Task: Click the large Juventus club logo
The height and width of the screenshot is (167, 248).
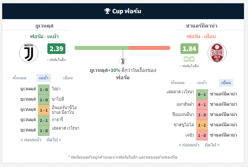Action: [x=29, y=53]
